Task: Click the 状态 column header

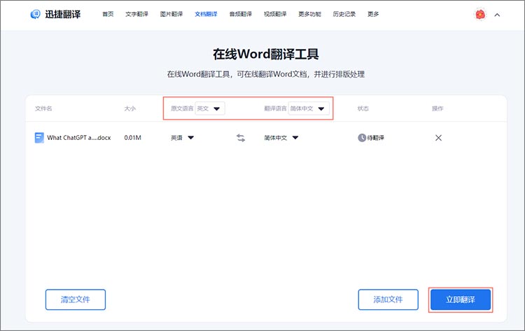Action: pos(363,108)
